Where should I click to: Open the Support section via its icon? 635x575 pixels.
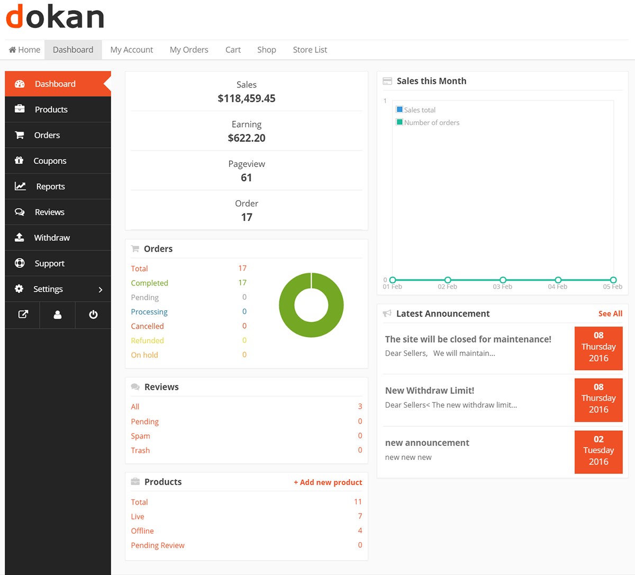(20, 263)
